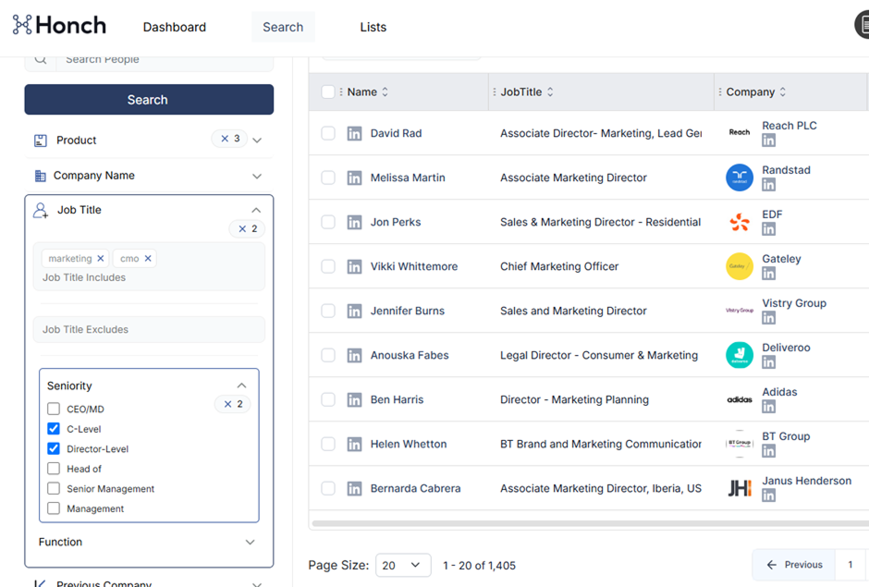
Task: Click the Chief Marketing Officer job title cell
Action: pyautogui.click(x=559, y=266)
